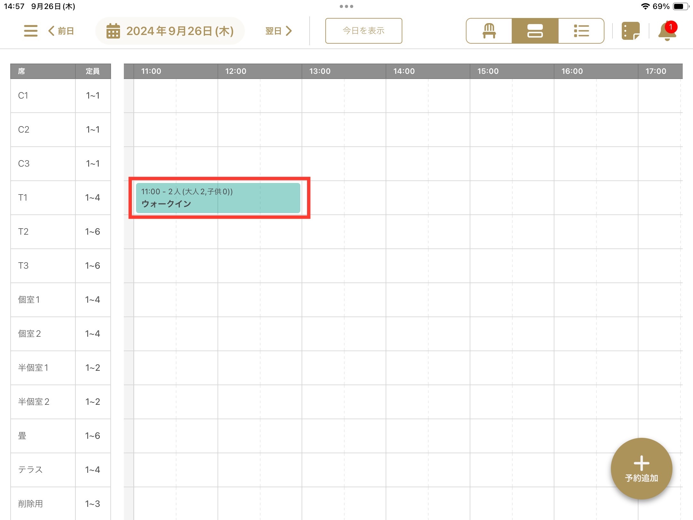Click the 定員 column header

click(x=93, y=71)
